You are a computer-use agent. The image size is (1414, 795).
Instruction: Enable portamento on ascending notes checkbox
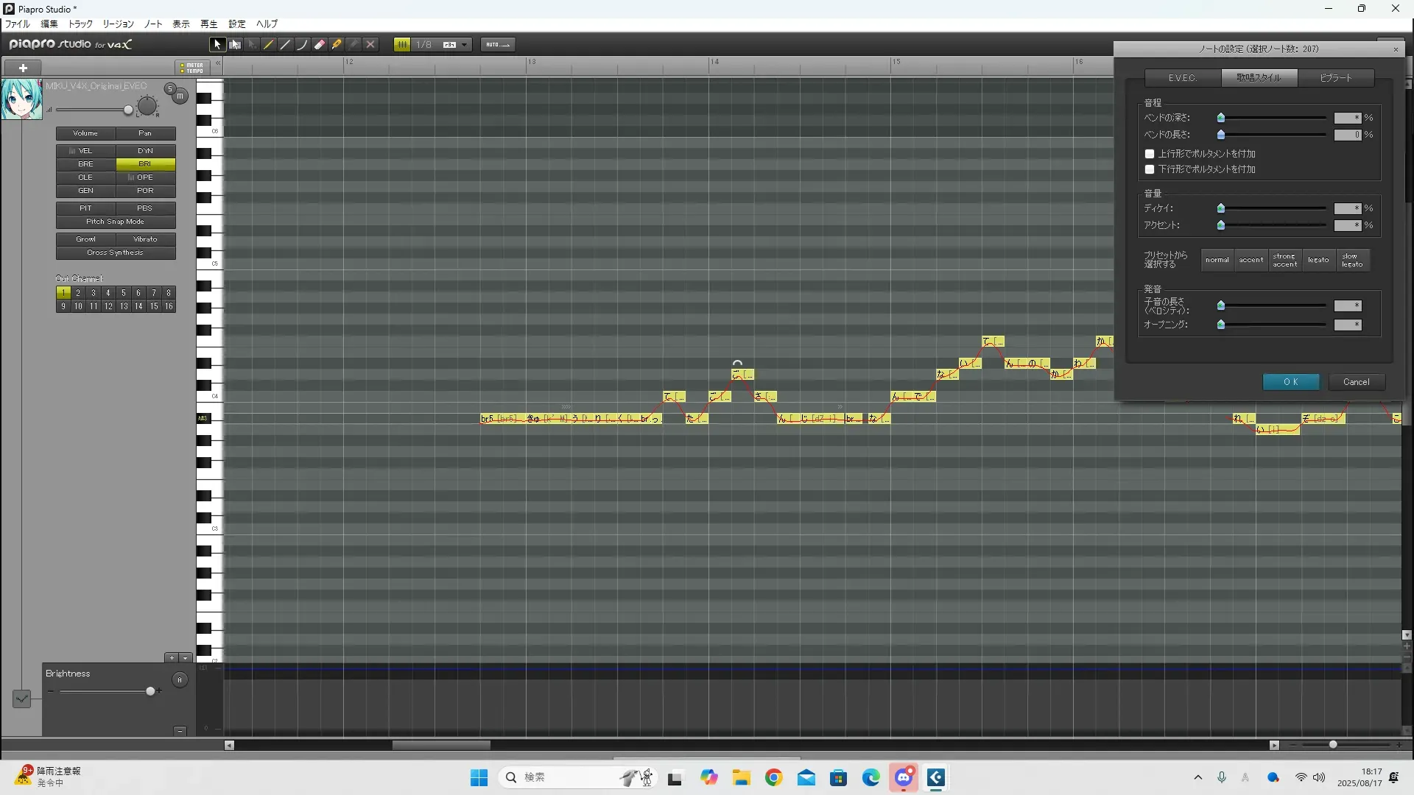click(1150, 154)
